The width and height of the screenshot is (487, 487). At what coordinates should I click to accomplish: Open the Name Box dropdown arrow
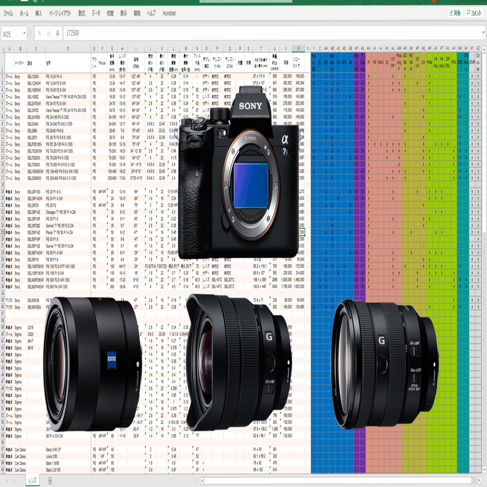pos(24,33)
